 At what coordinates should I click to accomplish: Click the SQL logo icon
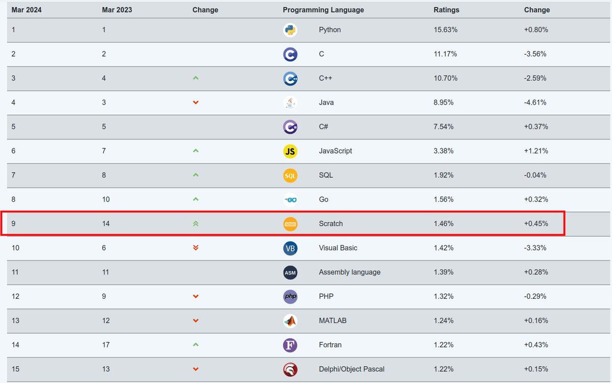coord(290,175)
